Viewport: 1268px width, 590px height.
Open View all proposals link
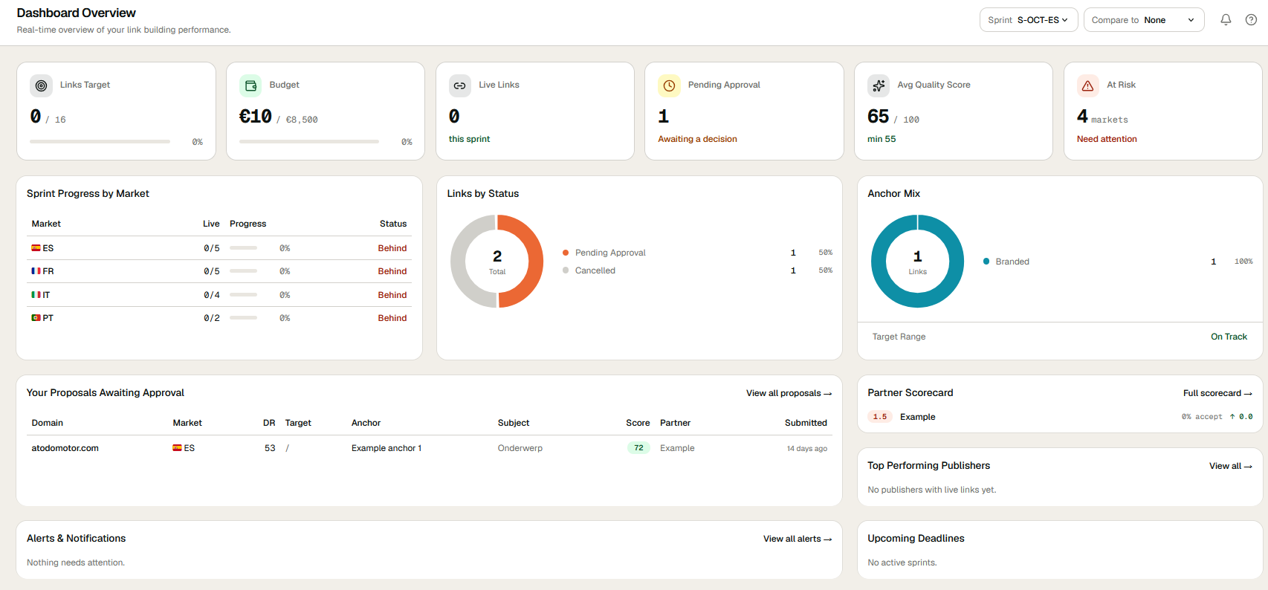click(x=789, y=393)
